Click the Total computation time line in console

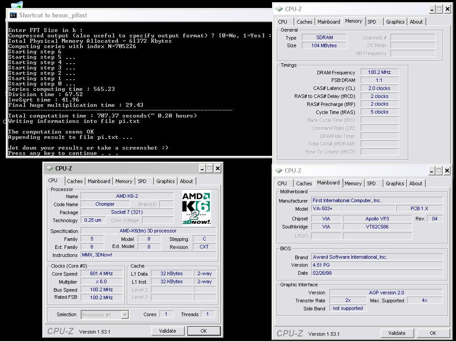coord(102,116)
